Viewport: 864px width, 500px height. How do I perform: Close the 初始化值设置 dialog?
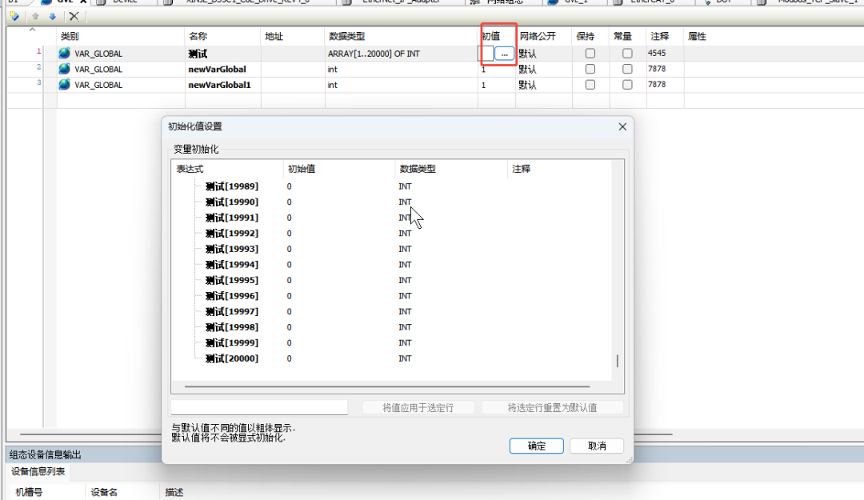pyautogui.click(x=622, y=126)
